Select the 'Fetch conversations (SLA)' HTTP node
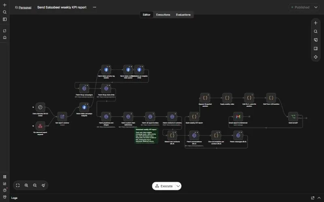The image size is (324, 202). coord(194,135)
